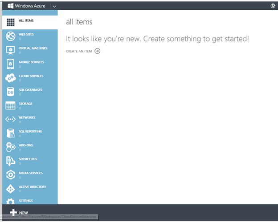
Task: Click the globe language icon in header
Action: 273,6
